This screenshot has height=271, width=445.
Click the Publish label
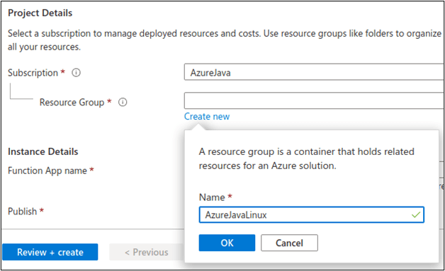(x=22, y=211)
